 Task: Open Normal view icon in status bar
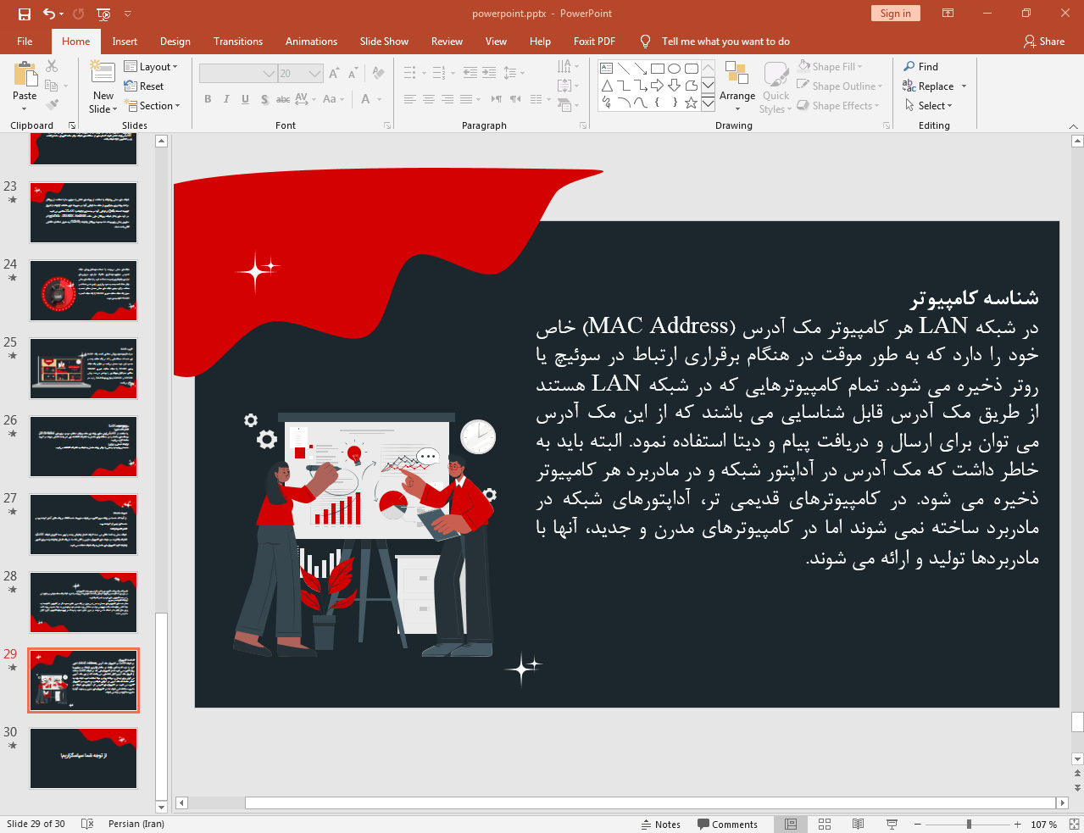pyautogui.click(x=791, y=824)
